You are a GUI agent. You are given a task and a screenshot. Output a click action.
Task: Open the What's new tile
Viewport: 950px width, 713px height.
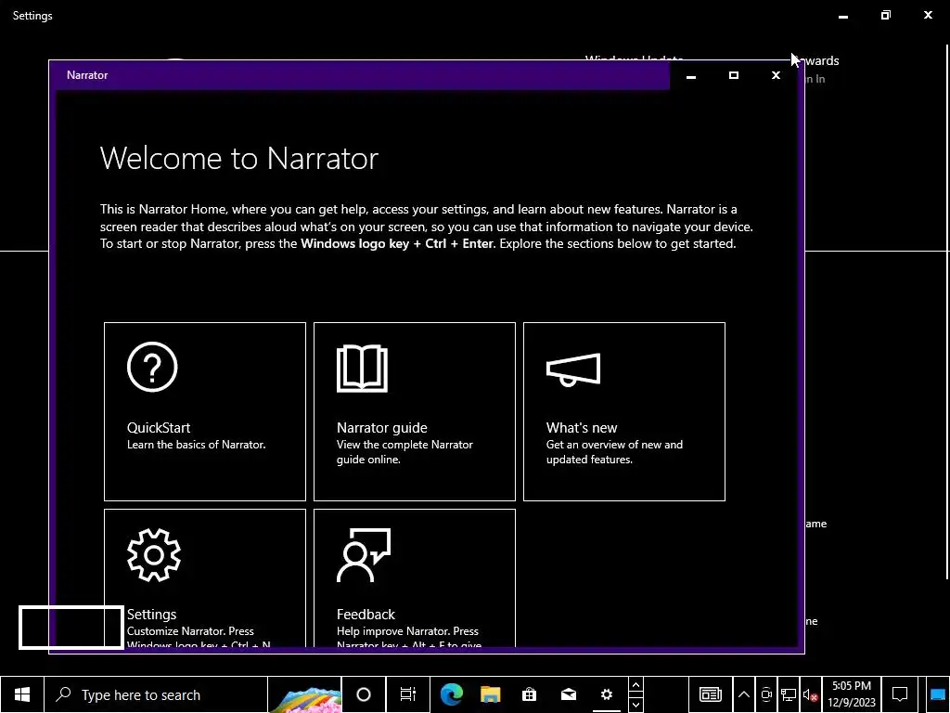coord(624,411)
